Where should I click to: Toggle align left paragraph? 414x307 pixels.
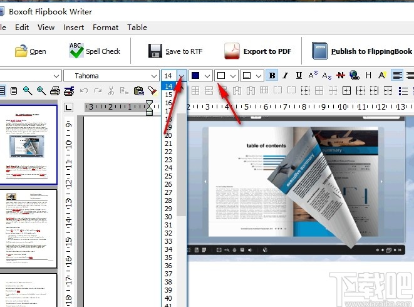[397, 76]
